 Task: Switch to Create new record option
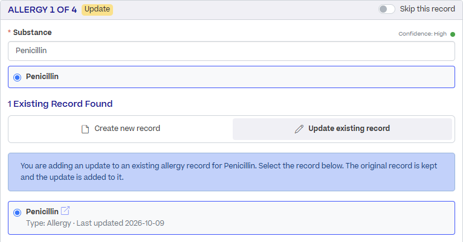click(120, 129)
